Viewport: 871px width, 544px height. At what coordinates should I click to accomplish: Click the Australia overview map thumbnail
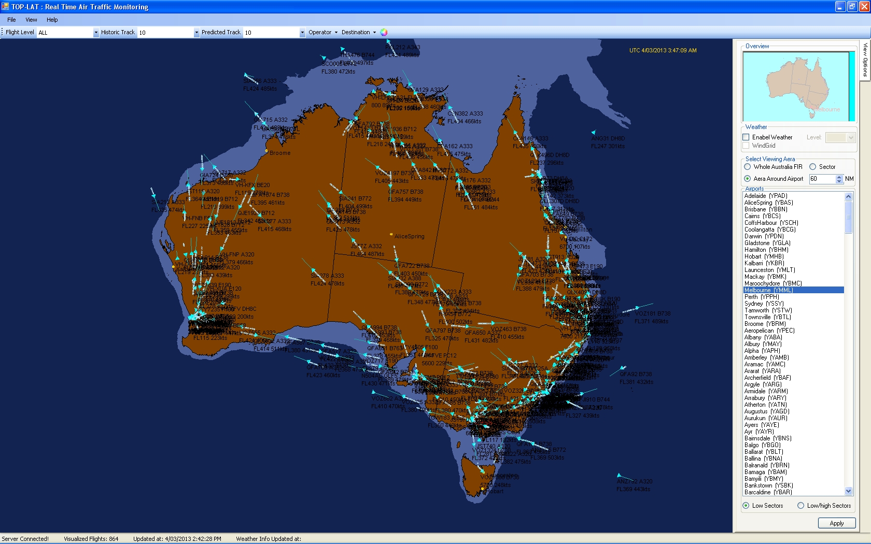coord(799,86)
